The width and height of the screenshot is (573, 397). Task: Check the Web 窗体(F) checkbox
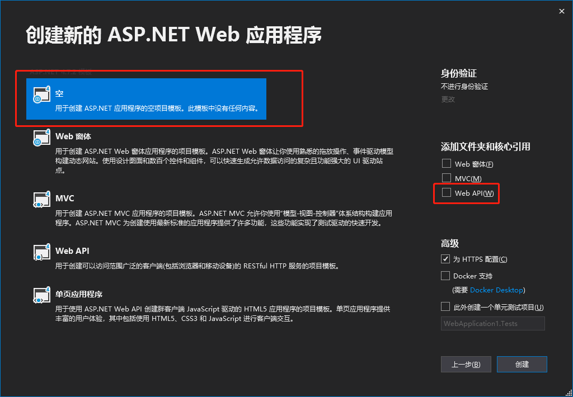(446, 164)
